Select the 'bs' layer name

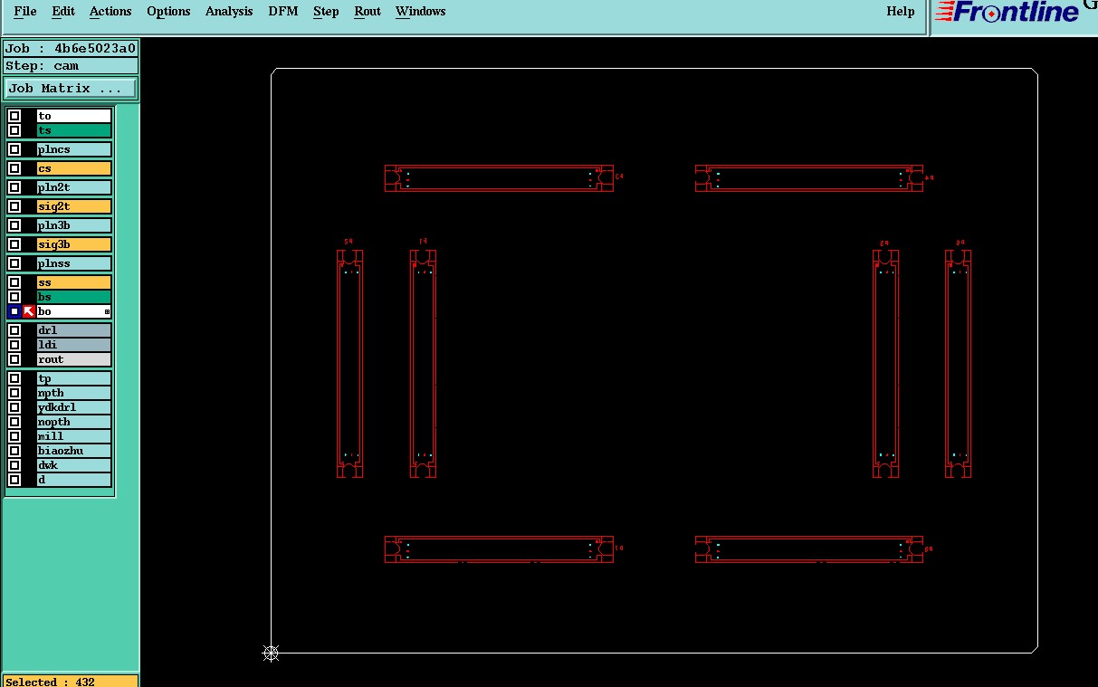click(74, 297)
